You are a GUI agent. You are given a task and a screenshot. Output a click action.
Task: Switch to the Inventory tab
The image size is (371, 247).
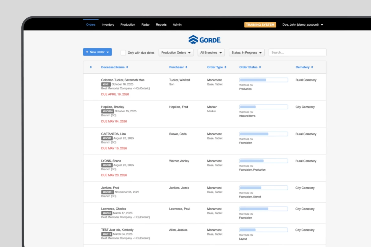(108, 24)
